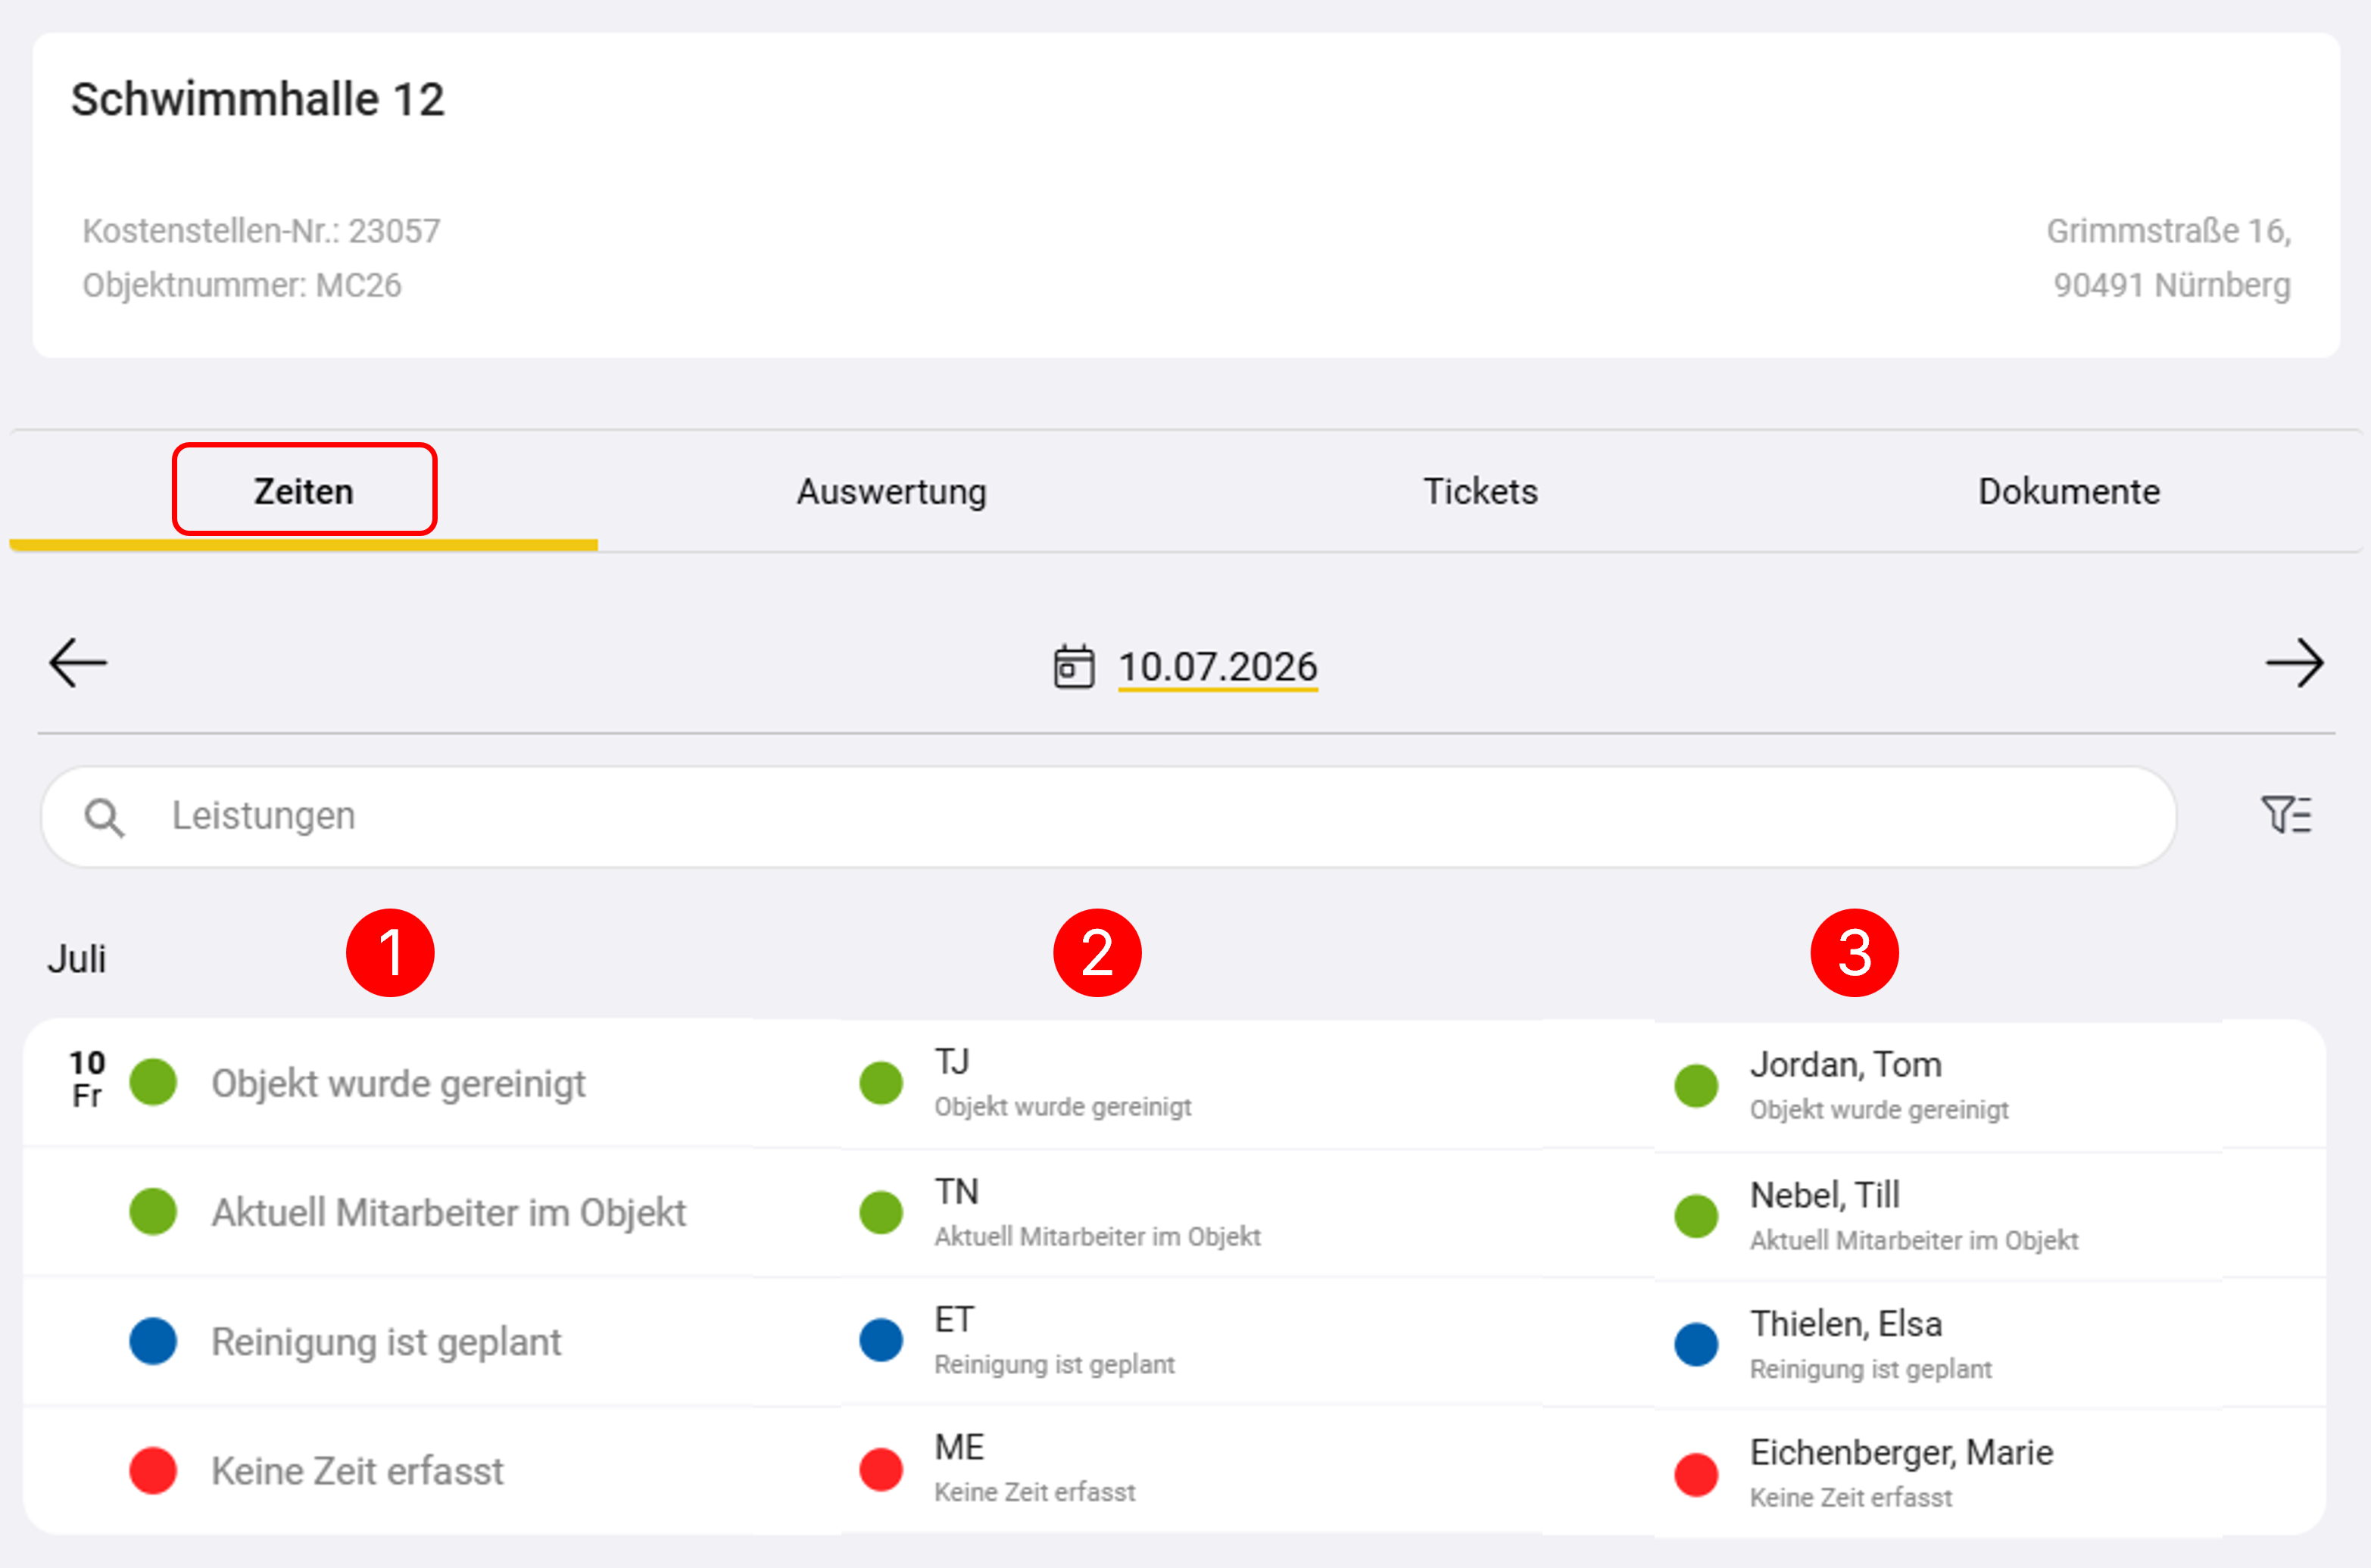Click blue dot beside Thielen, Elsa

[x=1697, y=1344]
